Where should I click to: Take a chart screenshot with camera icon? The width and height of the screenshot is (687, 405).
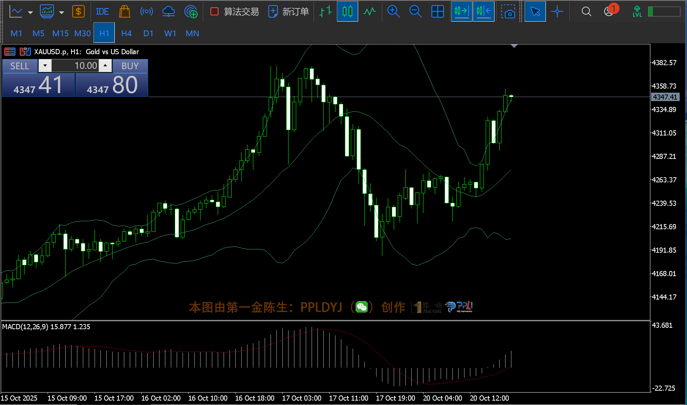click(x=508, y=12)
